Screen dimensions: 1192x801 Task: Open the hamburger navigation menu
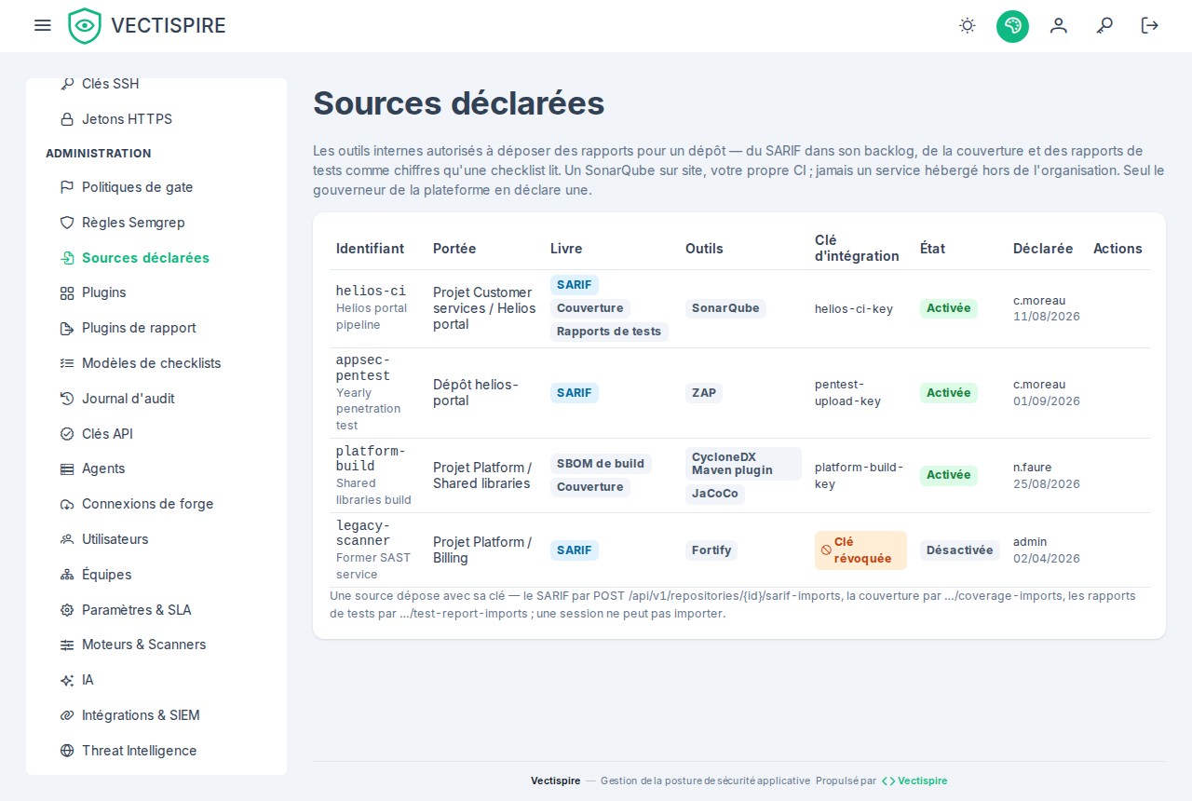(x=42, y=25)
